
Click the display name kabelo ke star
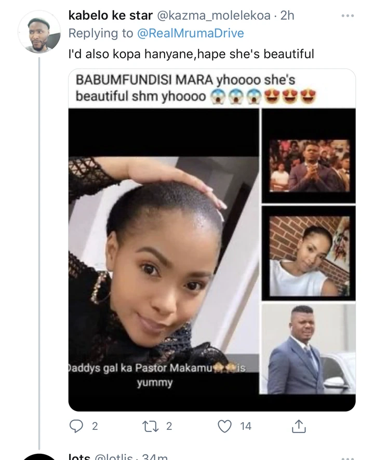pos(110,16)
